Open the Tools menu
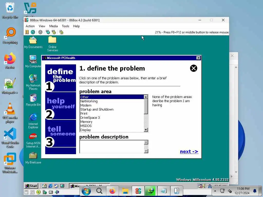 pyautogui.click(x=65, y=26)
